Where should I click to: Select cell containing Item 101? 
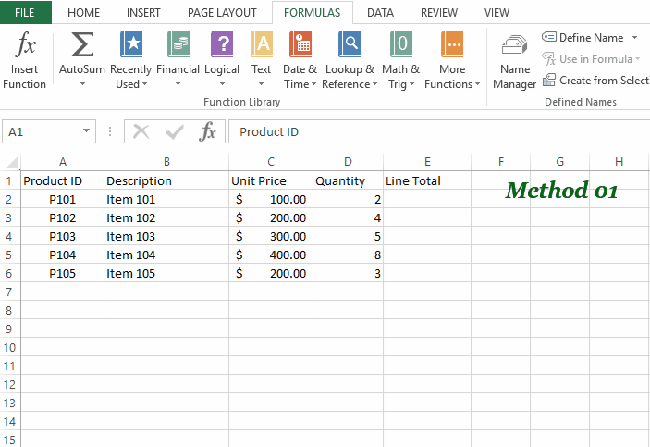[166, 200]
